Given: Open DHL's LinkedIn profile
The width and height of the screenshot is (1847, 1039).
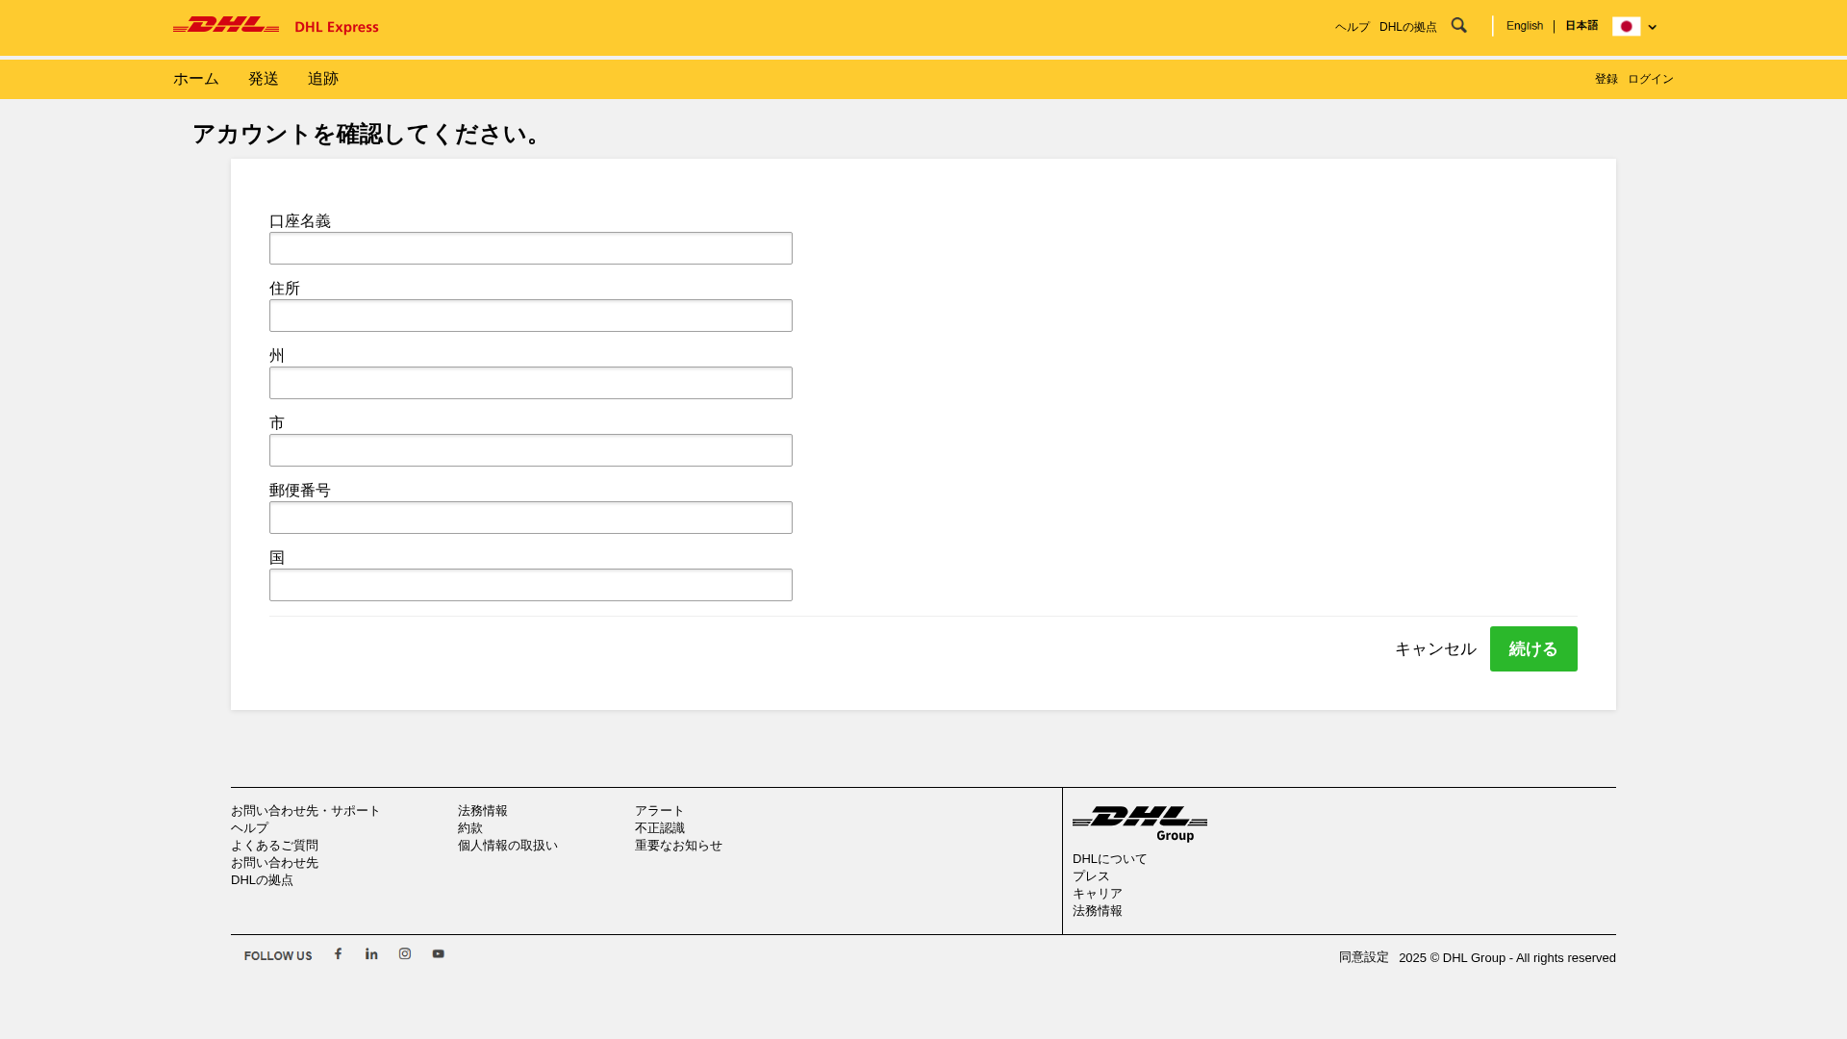Looking at the screenshot, I should [x=371, y=953].
